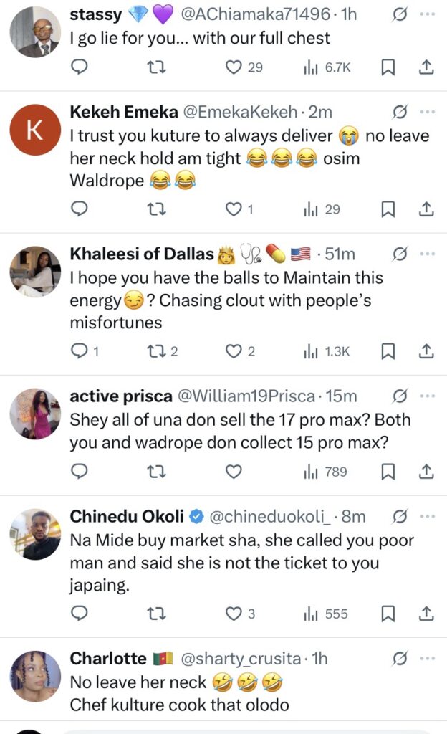Open three-dot menu on Chinedu Okoli's tweet
The height and width of the screenshot is (734, 447).
click(427, 516)
